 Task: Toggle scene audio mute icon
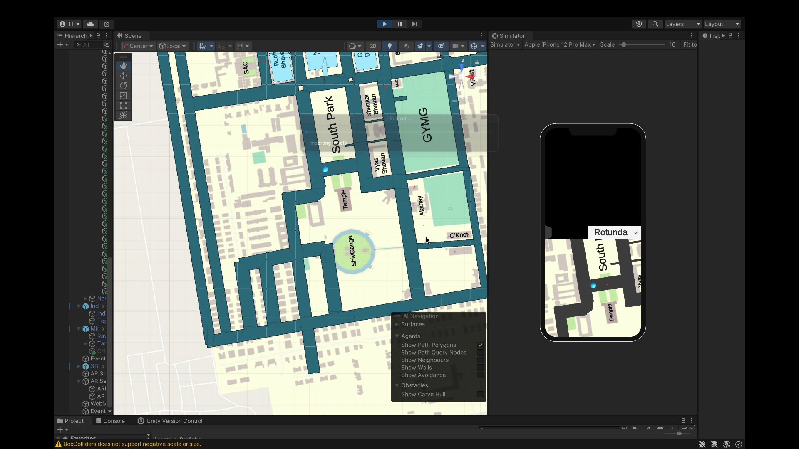click(406, 46)
